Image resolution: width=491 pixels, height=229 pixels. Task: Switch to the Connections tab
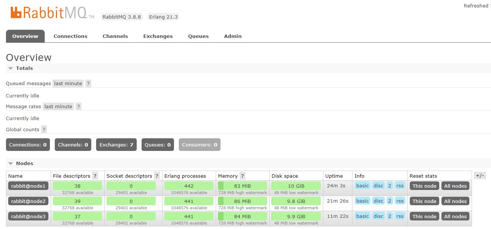tap(70, 36)
